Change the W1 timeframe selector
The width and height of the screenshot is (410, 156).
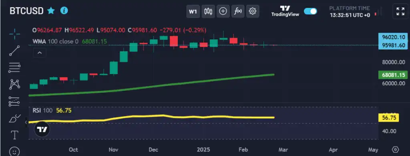pos(193,12)
